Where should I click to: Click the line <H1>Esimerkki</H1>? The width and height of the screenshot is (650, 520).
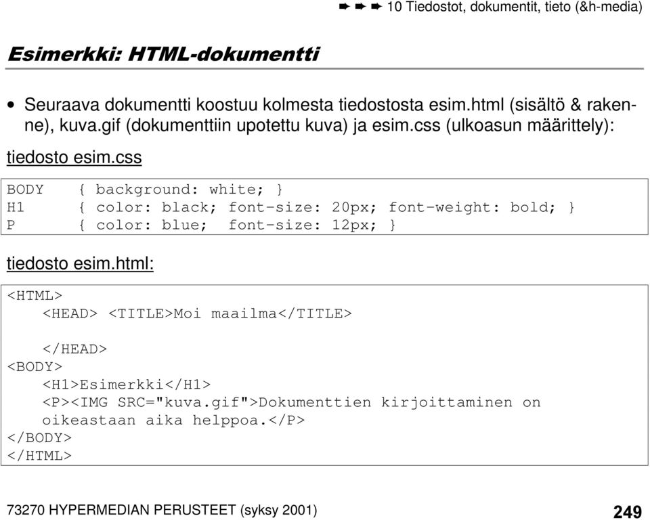point(127,385)
